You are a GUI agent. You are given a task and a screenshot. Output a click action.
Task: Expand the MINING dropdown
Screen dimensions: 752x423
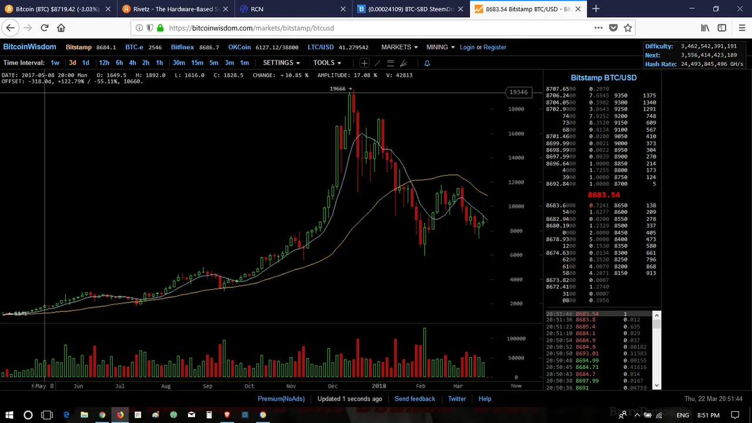[x=441, y=47]
